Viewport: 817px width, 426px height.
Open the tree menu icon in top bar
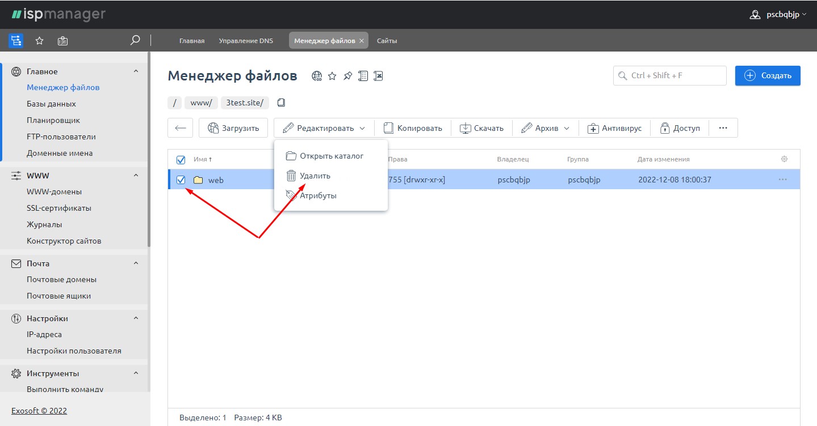pos(16,41)
